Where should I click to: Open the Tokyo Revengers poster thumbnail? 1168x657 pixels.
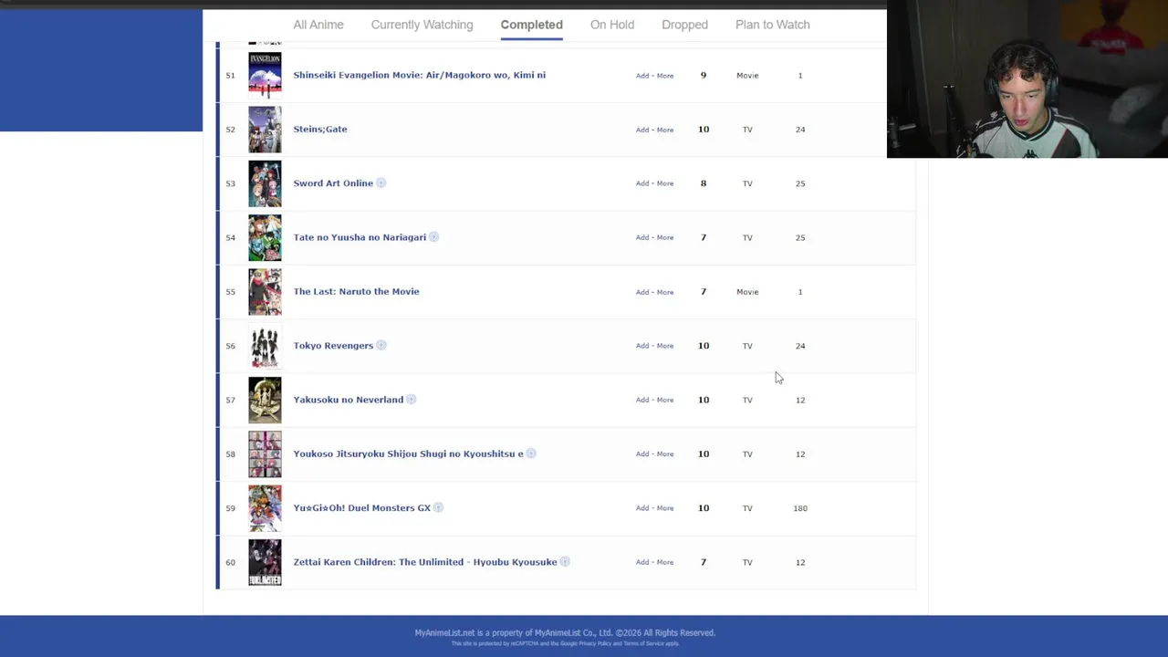[x=265, y=346]
